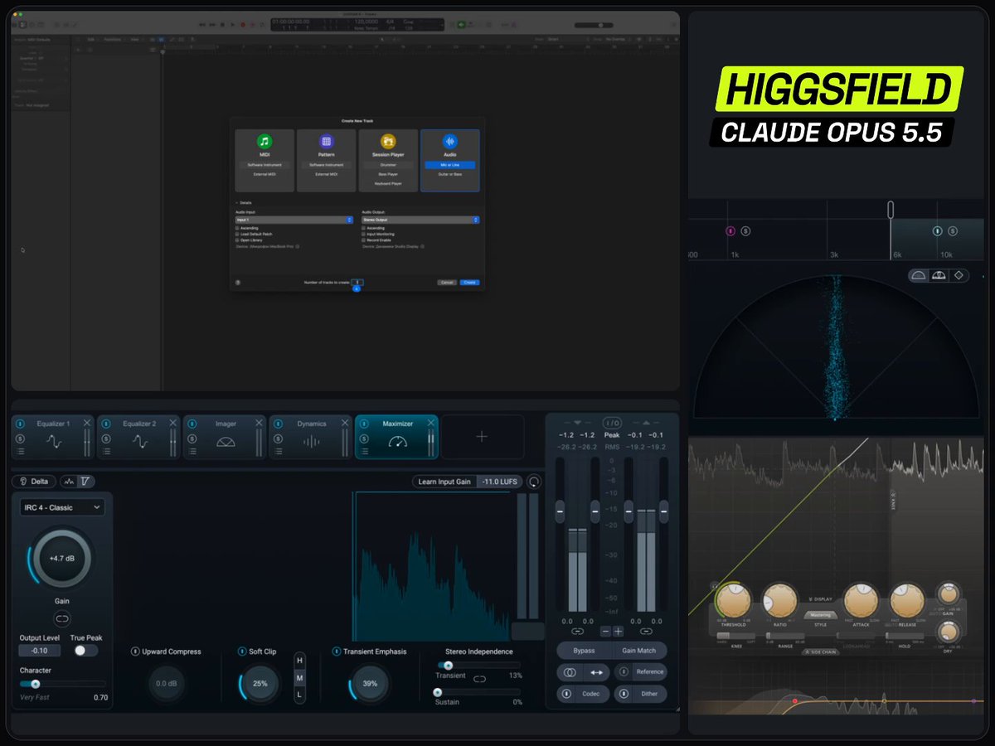Viewport: 995px width, 746px height.
Task: Toggle the link icon below Gain
Action: tap(62, 618)
